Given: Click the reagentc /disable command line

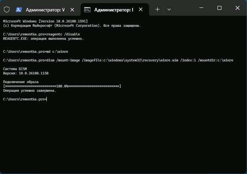Looking at the screenshot, I should click(x=43, y=35).
